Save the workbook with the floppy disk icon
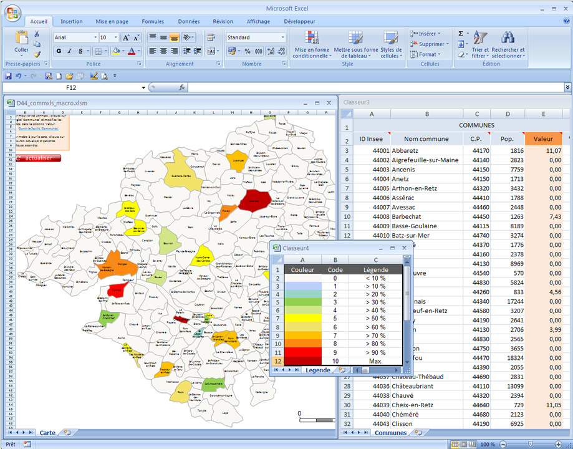Screen dimensions: 573x449 (8, 76)
